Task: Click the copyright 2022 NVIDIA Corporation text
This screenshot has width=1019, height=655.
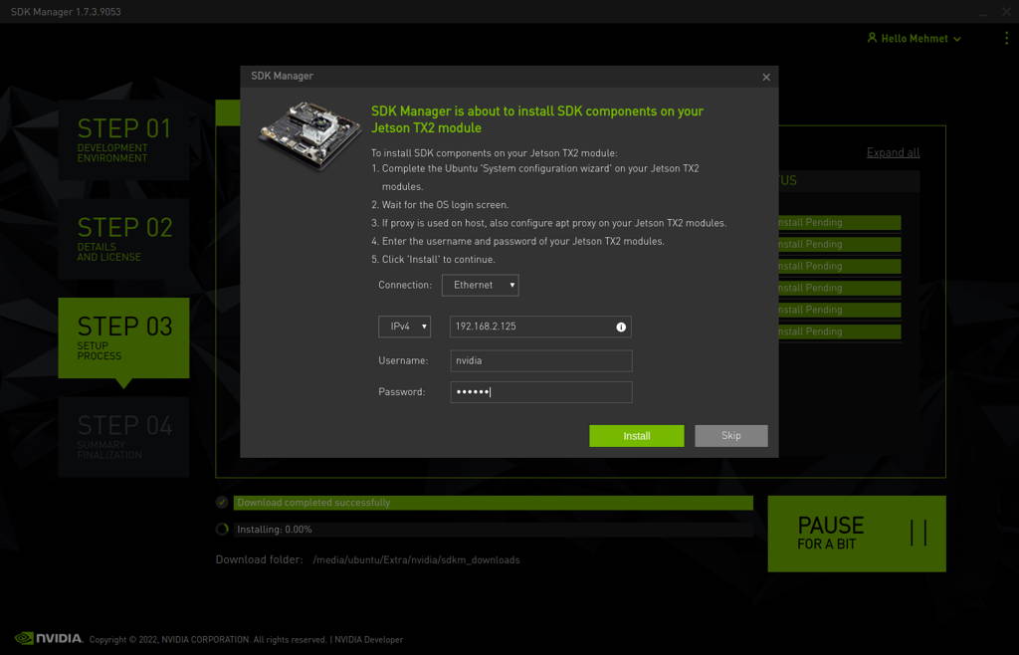Action: [208, 640]
